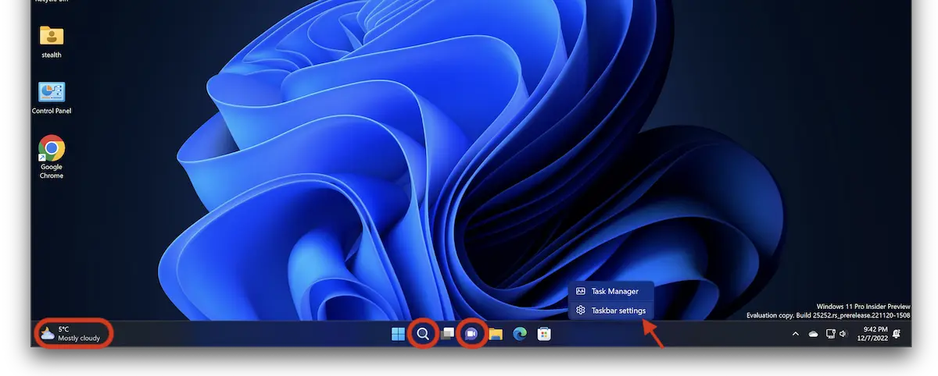Launch the Teams Chat icon
938x376 pixels.
tap(471, 334)
